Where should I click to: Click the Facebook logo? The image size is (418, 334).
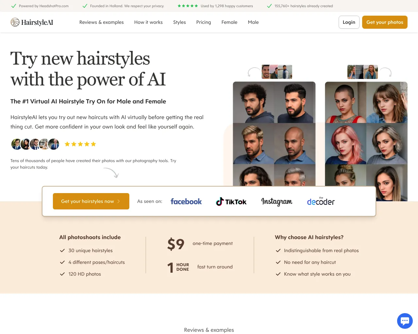(186, 202)
